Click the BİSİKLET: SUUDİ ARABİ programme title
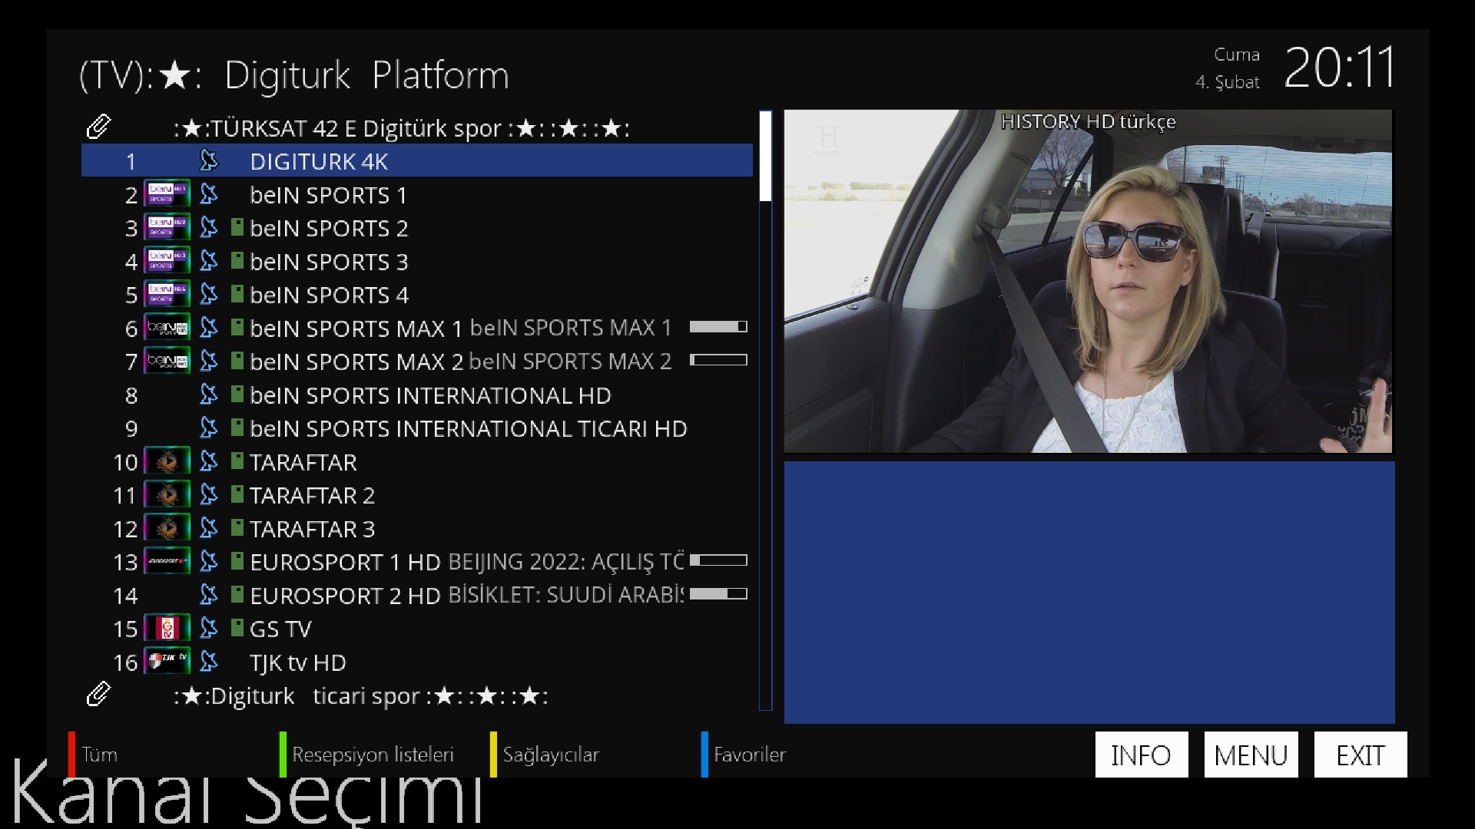The height and width of the screenshot is (829, 1475). point(565,595)
